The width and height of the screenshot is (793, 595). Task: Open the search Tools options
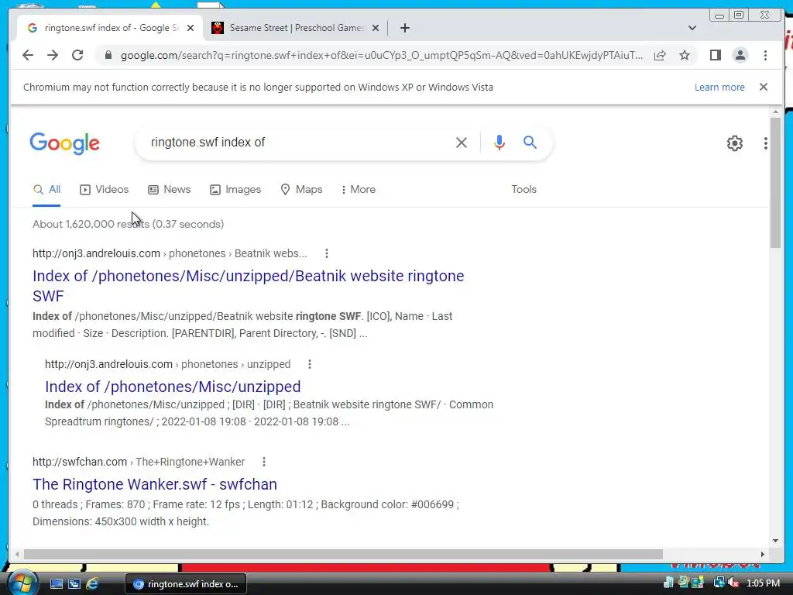[x=524, y=189]
